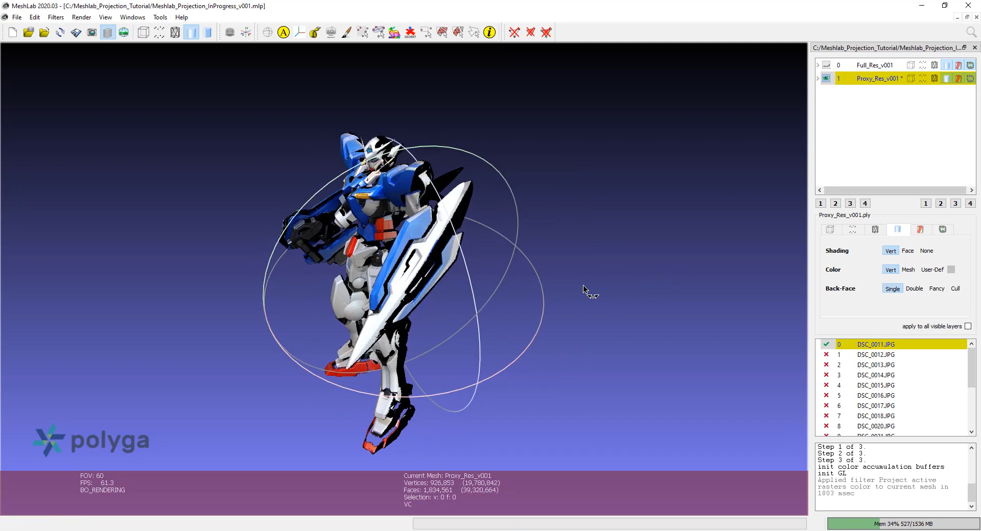This screenshot has width=981, height=531.
Task: Click left-side preset button 3
Action: (850, 203)
